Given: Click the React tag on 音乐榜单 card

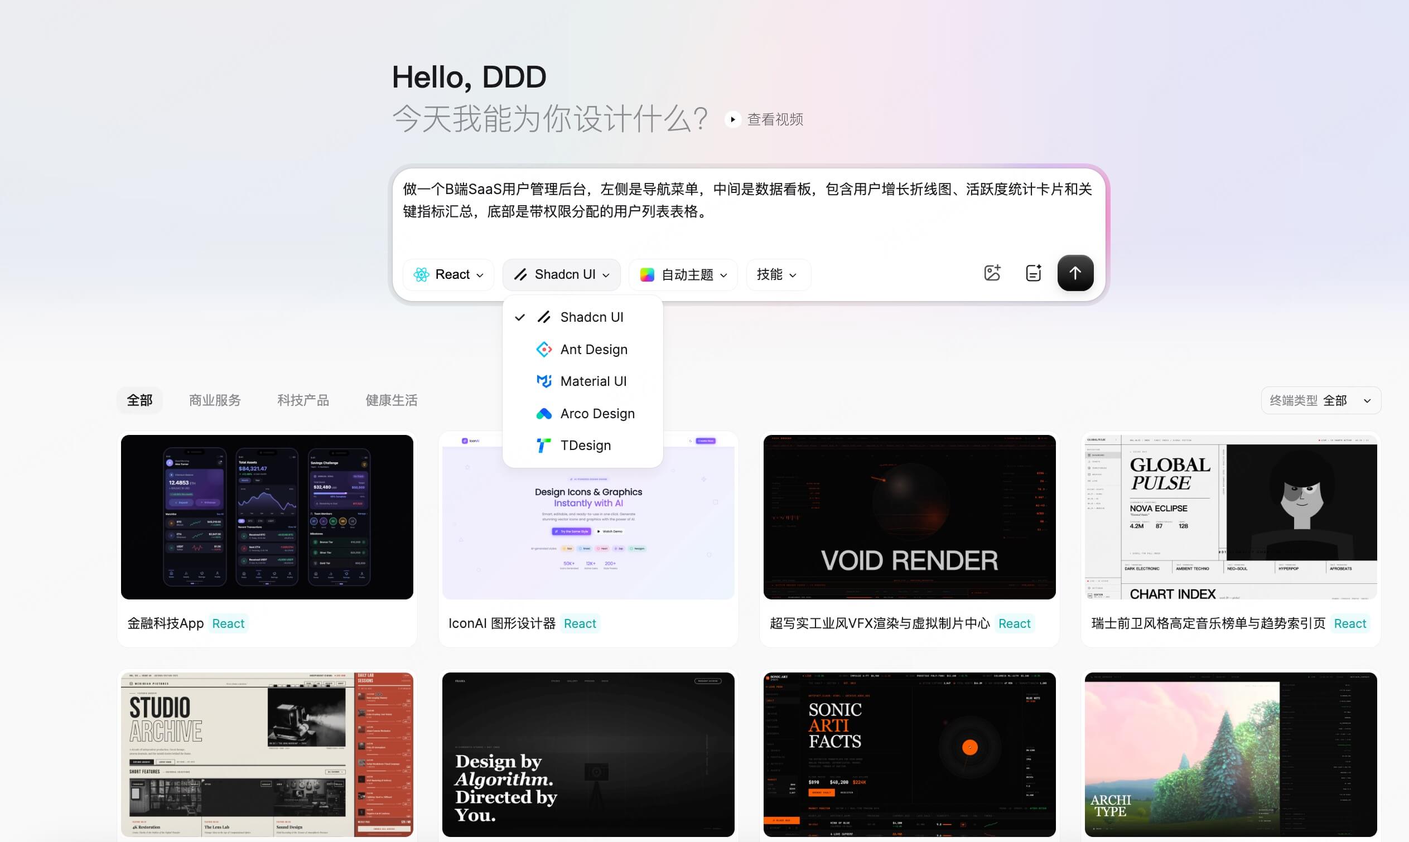Looking at the screenshot, I should coord(1350,623).
